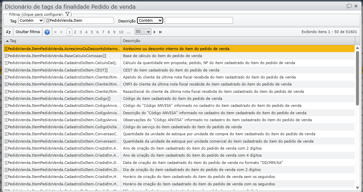The image size is (363, 192).
Task: Refresh the tag list
Action: [8, 32]
